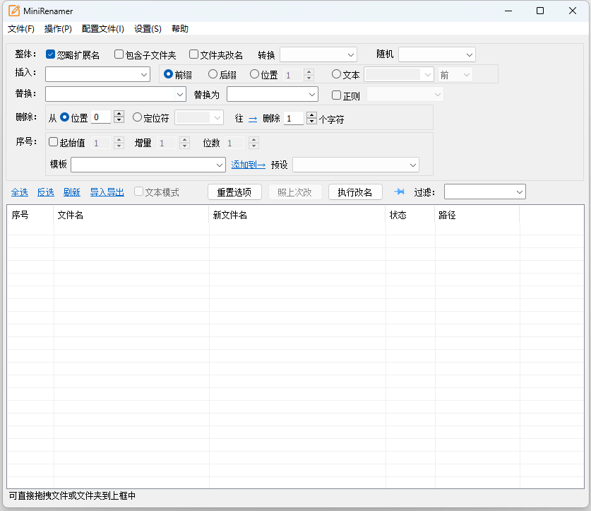Click the 路径 column header
Screen dimensions: 591x511
pos(477,215)
